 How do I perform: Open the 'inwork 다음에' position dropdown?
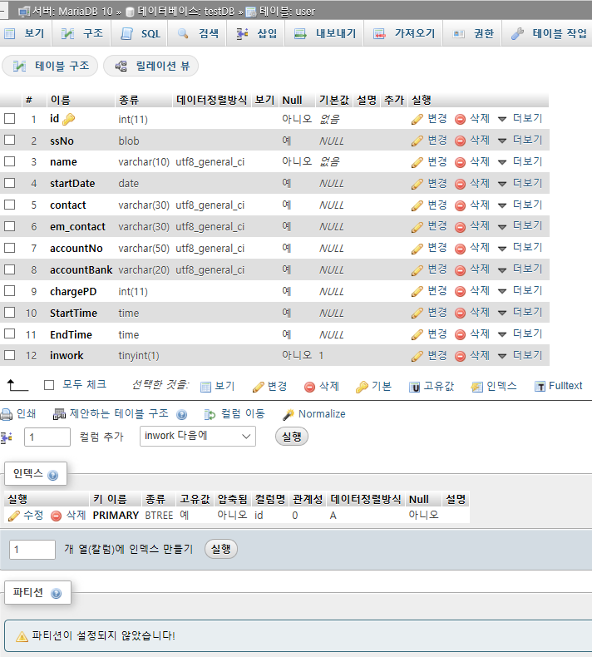coord(198,436)
